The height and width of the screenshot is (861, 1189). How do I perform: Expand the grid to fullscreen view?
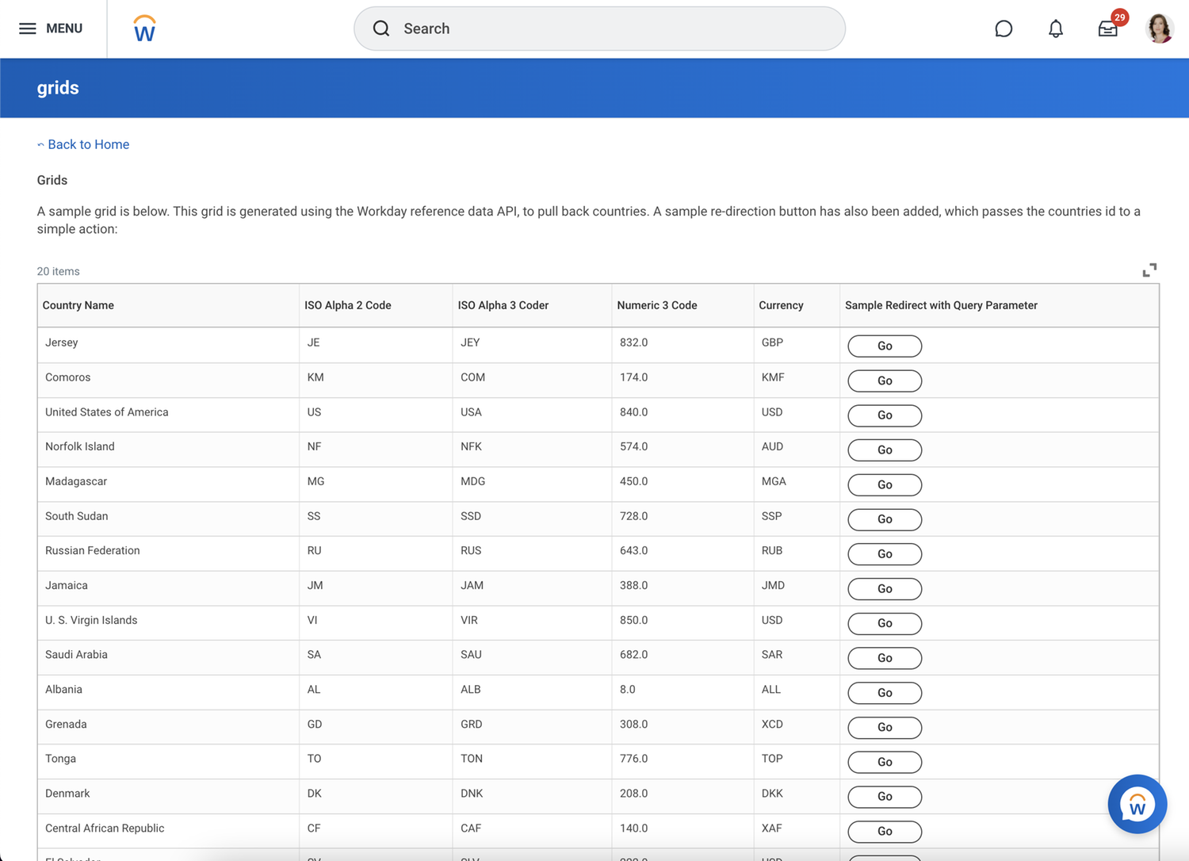pyautogui.click(x=1149, y=270)
